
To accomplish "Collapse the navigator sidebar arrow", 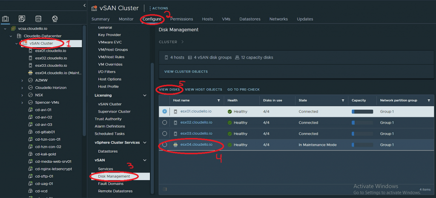I will [x=84, y=6].
